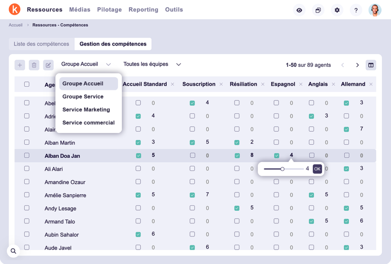This screenshot has width=391, height=264.
Task: Click the trash delete icon button
Action: 34,65
